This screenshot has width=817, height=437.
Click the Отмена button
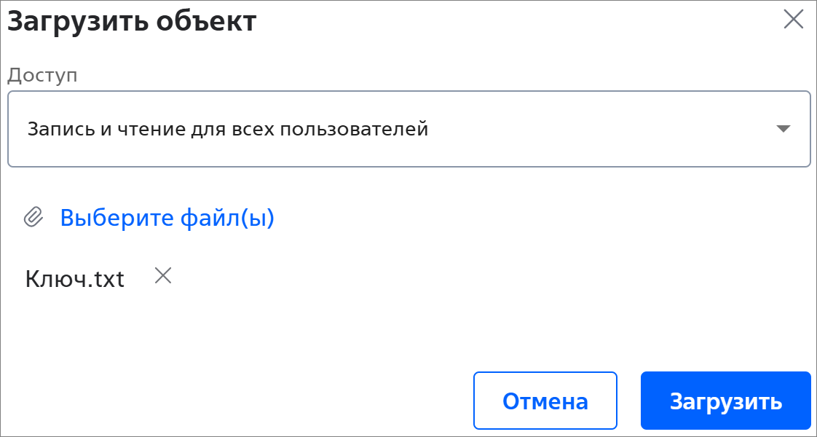545,401
